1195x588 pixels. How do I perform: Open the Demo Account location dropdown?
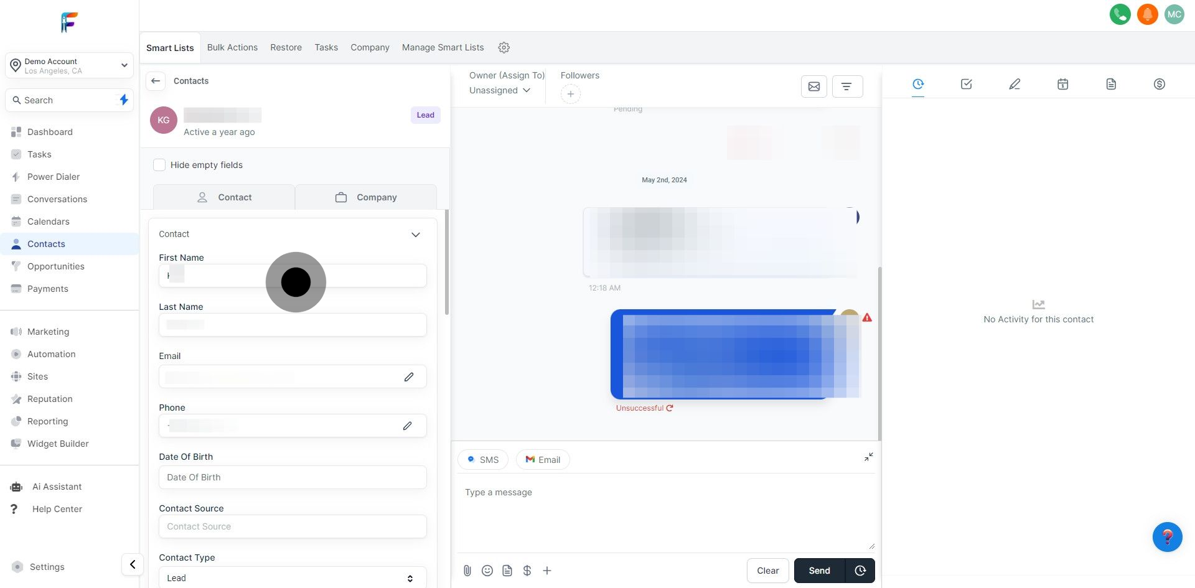click(70, 65)
